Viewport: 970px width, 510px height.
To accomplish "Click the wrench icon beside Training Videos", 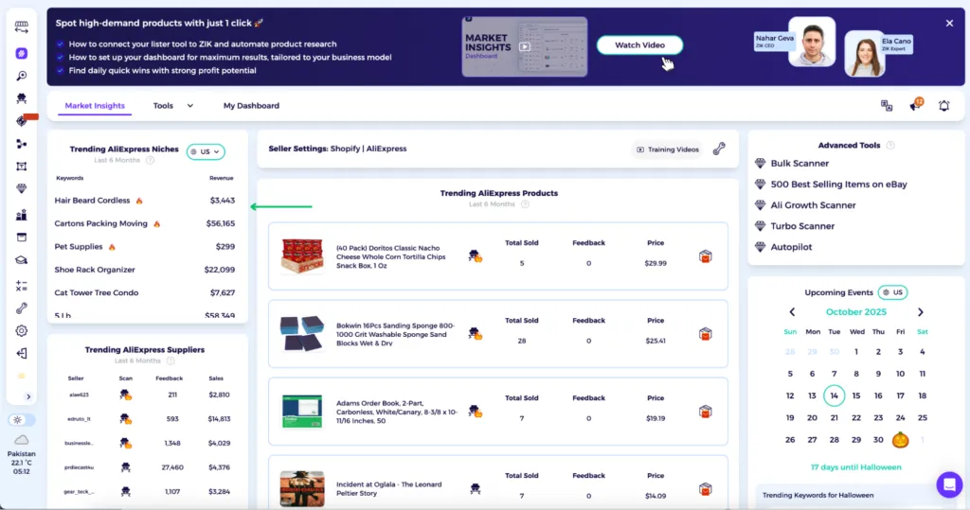I will 719,149.
